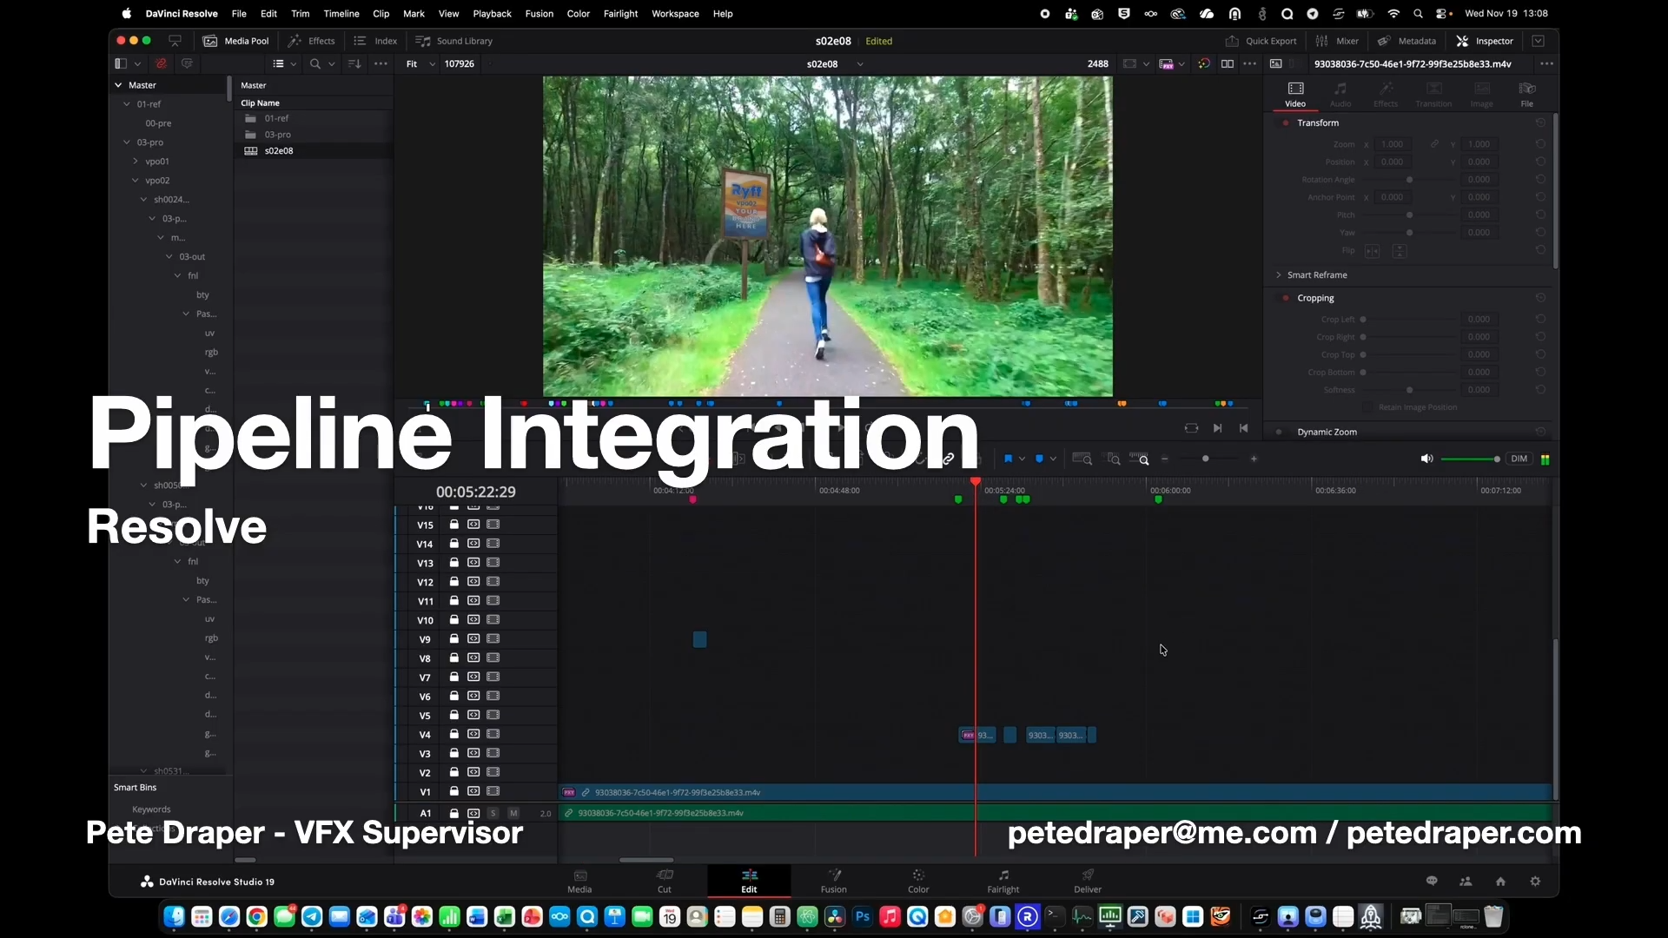Adjust the volume slider handle
This screenshot has width=1668, height=938.
[1497, 459]
